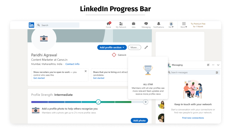Open message search filter settings icon

[x=217, y=72]
